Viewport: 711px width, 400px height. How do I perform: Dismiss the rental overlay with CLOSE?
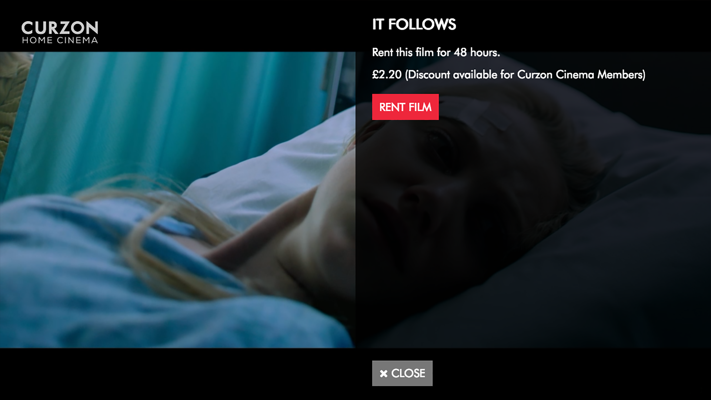tap(402, 373)
